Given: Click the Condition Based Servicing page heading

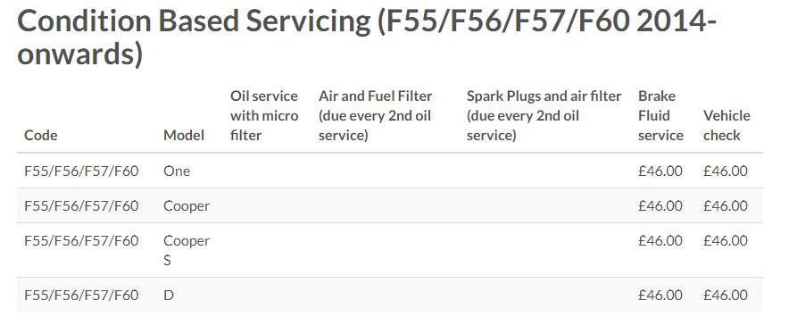Looking at the screenshot, I should 367,38.
